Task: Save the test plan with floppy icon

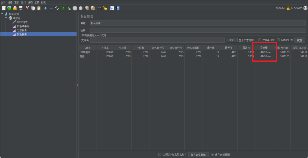Action: point(21,8)
